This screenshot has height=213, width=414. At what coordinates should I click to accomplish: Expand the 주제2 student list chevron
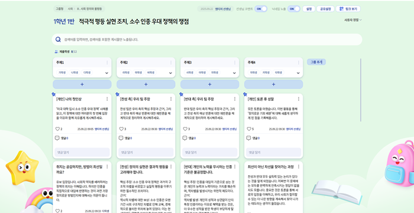pyautogui.click(x=170, y=73)
